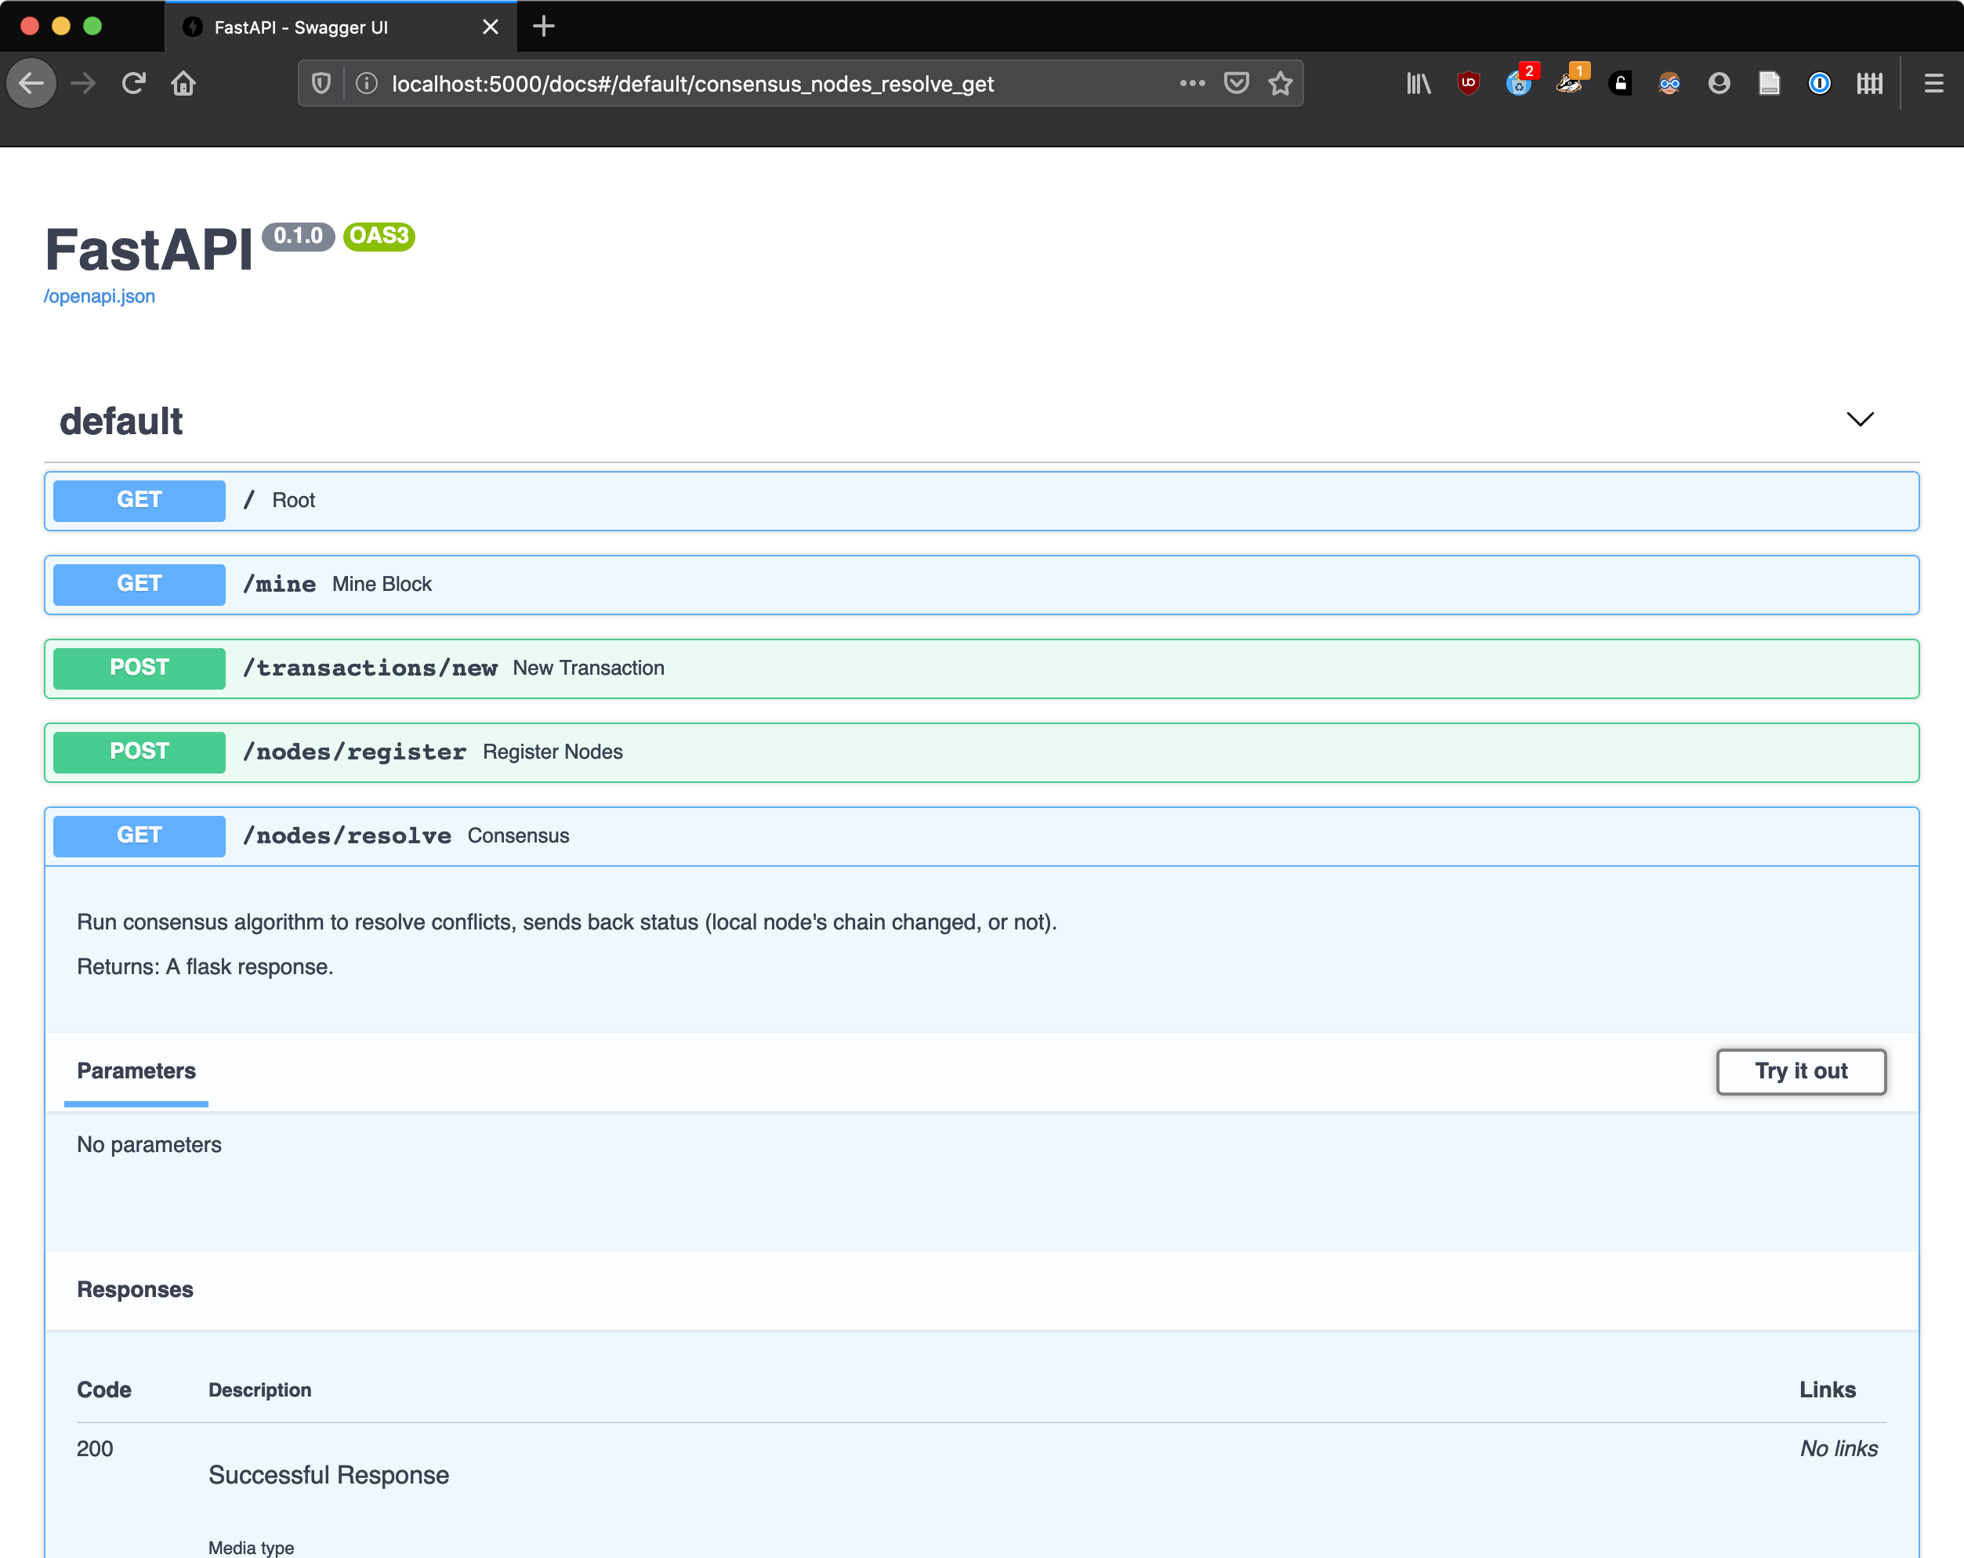Image resolution: width=1964 pixels, height=1558 pixels.
Task: Open a new tab with plus button
Action: (544, 27)
